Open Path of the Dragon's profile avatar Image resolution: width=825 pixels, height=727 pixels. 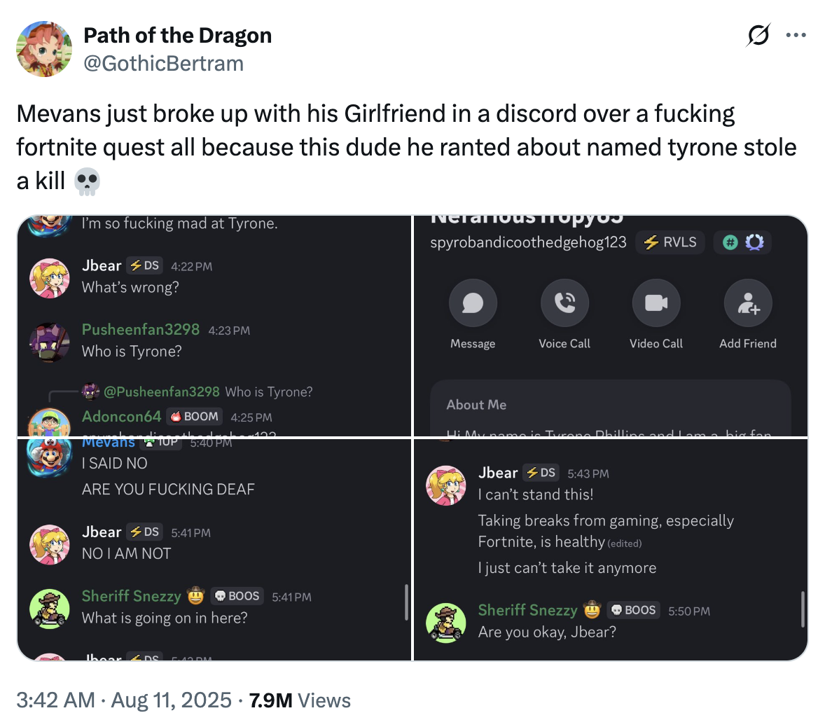(44, 48)
